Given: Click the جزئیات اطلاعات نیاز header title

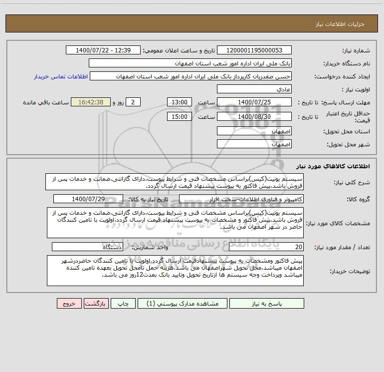Looking at the screenshot, I should (340, 24).
